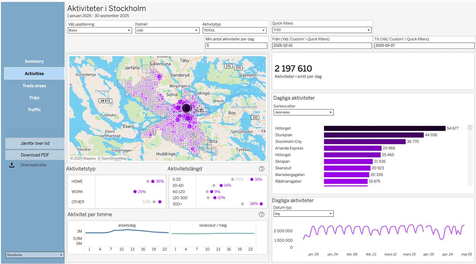The image size is (476, 264).
Task: Click the purple HOME 36% dot
Action: pos(153,181)
